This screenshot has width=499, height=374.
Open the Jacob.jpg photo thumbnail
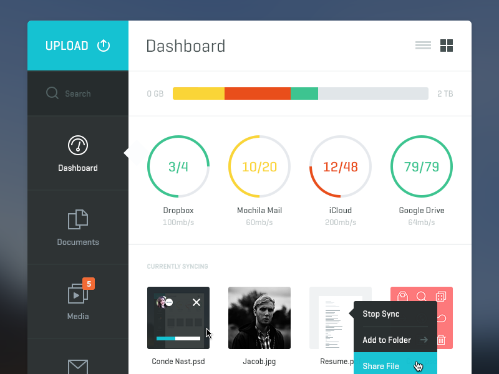coord(259,318)
